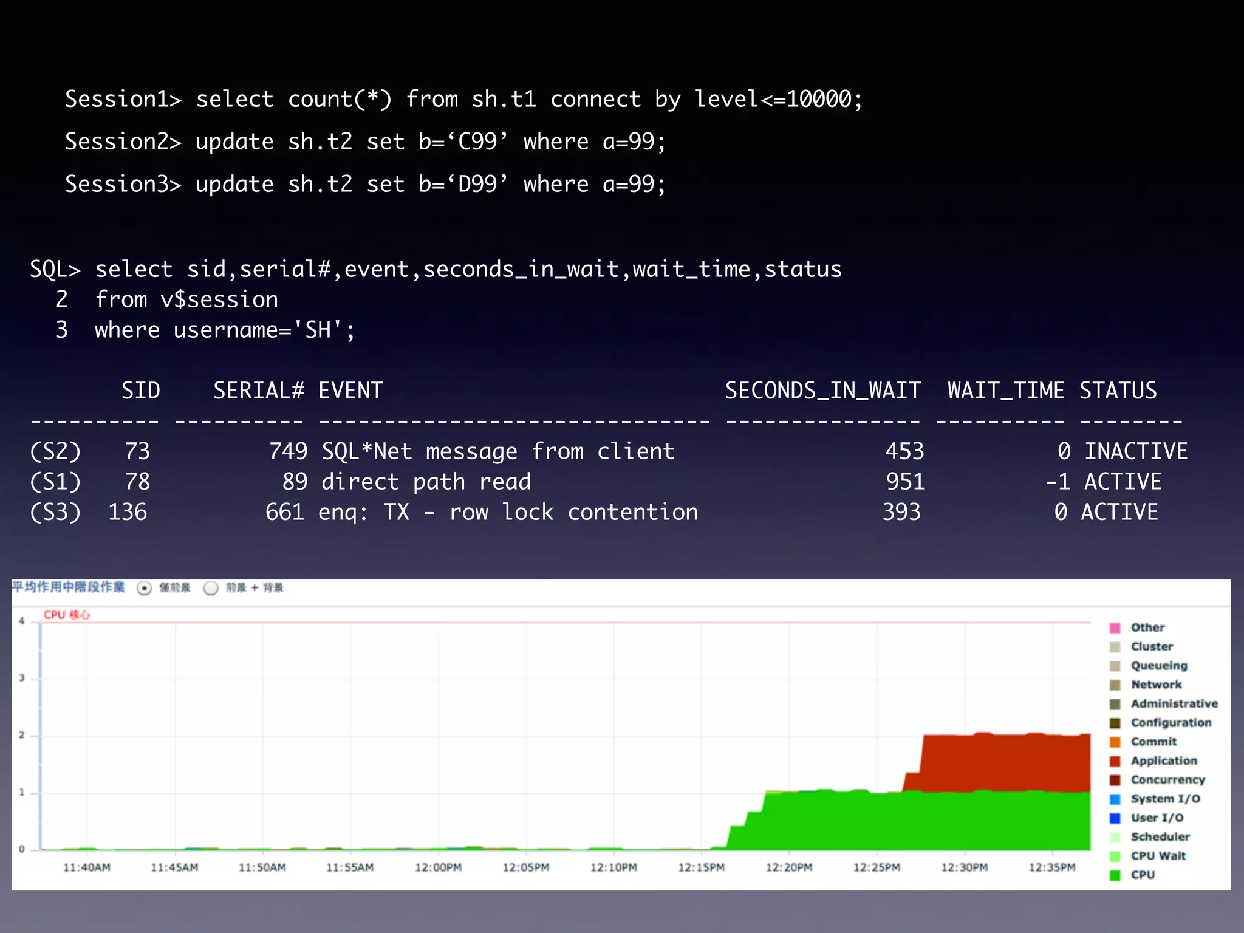The width and height of the screenshot is (1244, 933).
Task: Click the red CPU 核心 threshold label
Action: pos(67,615)
